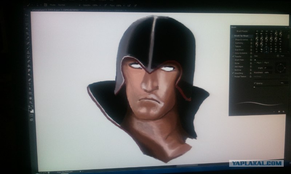Open the Flow slider dropdown arrow
The image size is (291, 174).
(124, 5)
